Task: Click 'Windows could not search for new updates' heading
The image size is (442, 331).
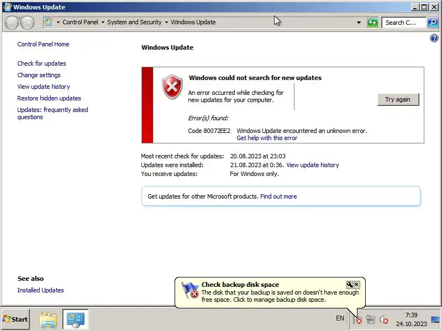Action: pos(255,78)
